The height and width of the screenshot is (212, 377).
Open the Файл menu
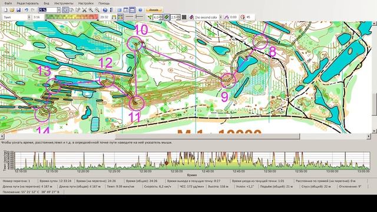pyautogui.click(x=8, y=4)
